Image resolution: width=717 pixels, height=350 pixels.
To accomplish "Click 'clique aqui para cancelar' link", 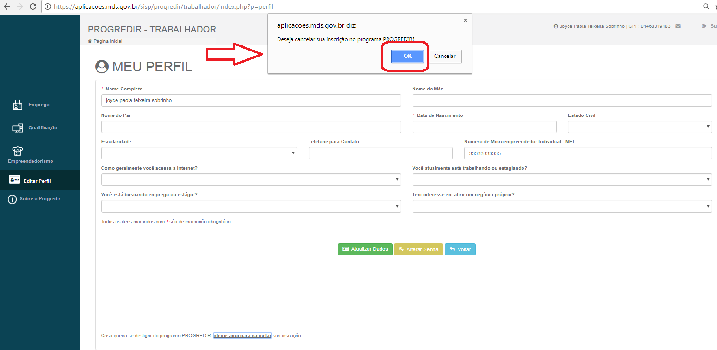I will [242, 335].
